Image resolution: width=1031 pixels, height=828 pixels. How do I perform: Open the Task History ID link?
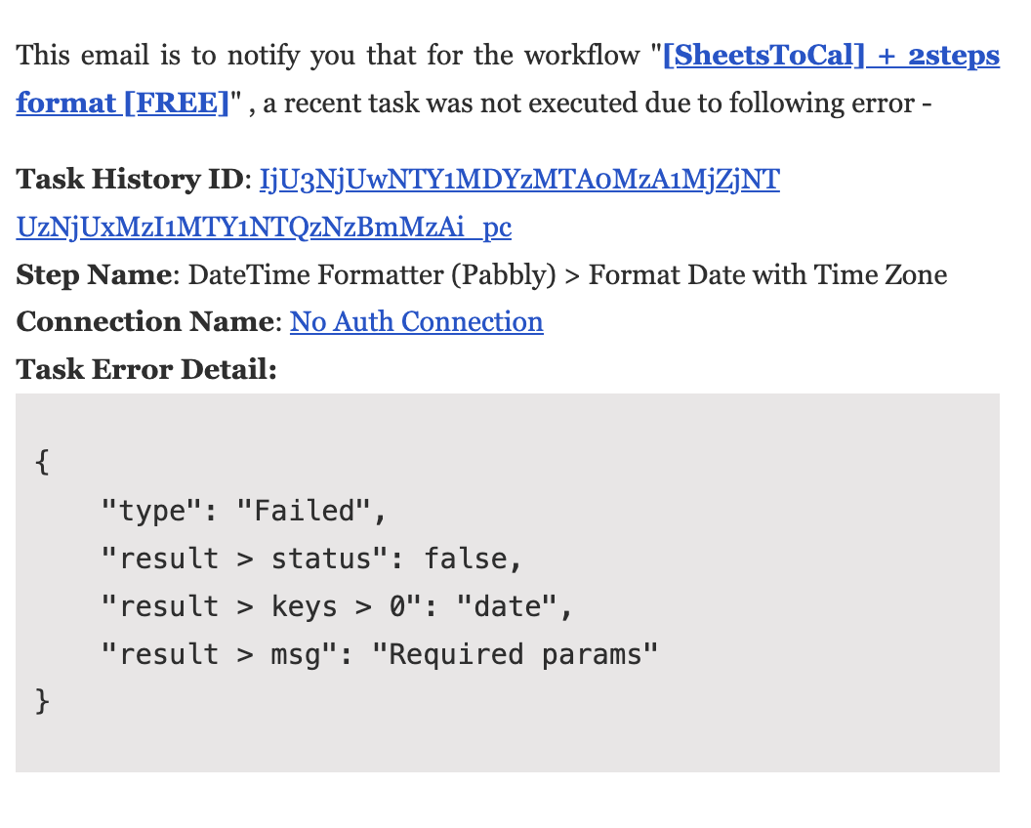(518, 181)
